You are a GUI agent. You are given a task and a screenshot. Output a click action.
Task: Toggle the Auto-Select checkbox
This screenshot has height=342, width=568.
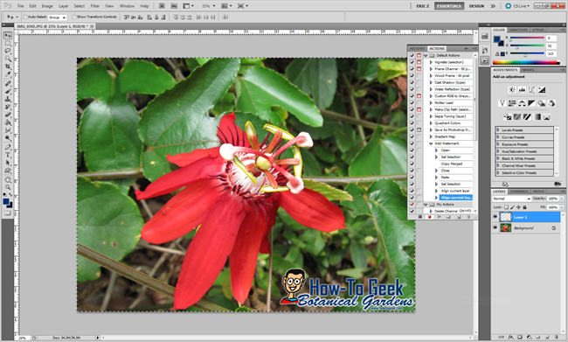coord(25,17)
